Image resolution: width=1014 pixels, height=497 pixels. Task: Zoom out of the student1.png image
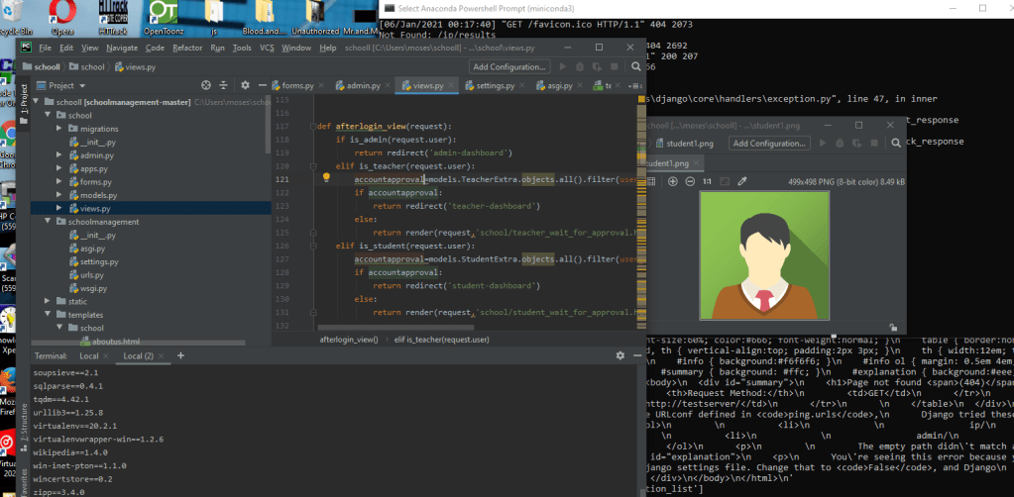pos(689,181)
